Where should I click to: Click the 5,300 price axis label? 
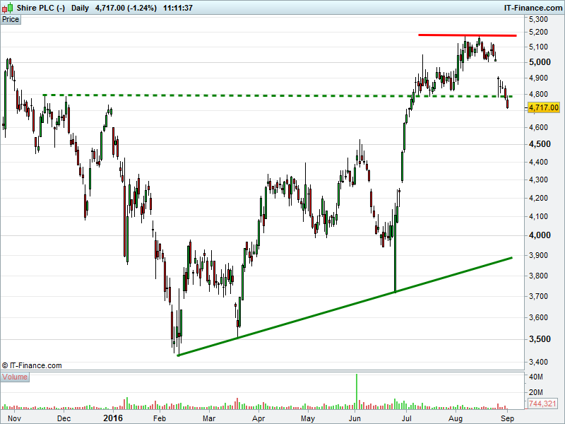coord(538,19)
